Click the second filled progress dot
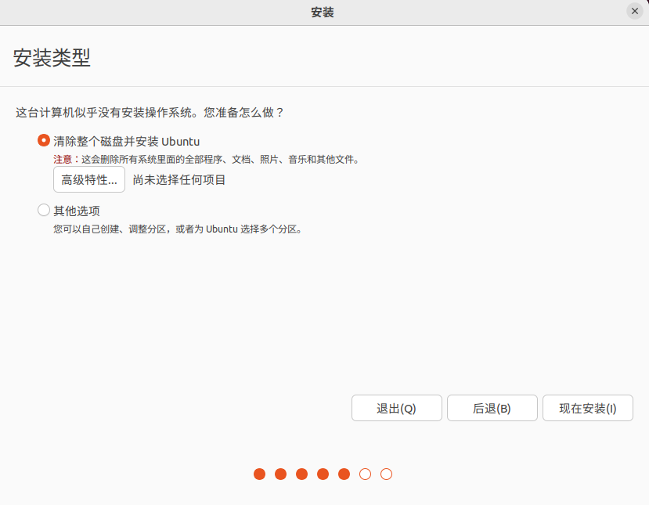This screenshot has height=505, width=649. (x=280, y=474)
